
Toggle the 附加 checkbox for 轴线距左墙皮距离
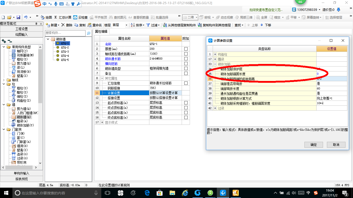point(186,54)
